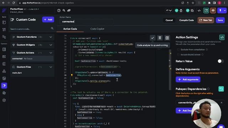Viewport: 228px width, 128px height.
Task: Click the browser address bar URL
Action: coord(48,3)
